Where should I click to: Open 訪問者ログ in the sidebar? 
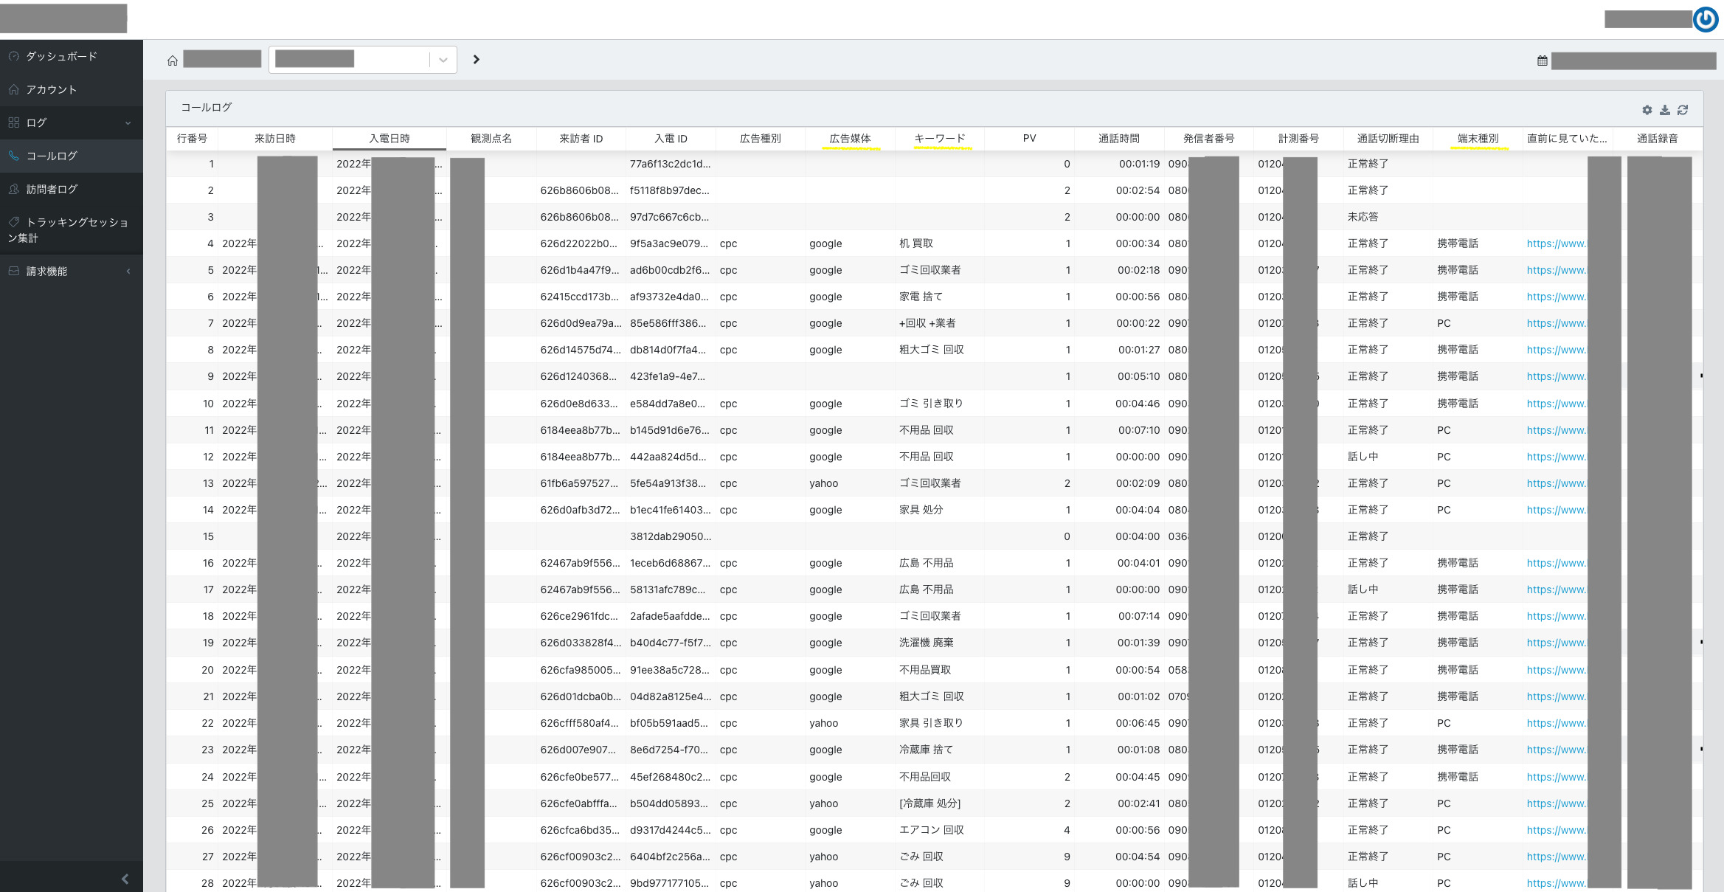[71, 189]
